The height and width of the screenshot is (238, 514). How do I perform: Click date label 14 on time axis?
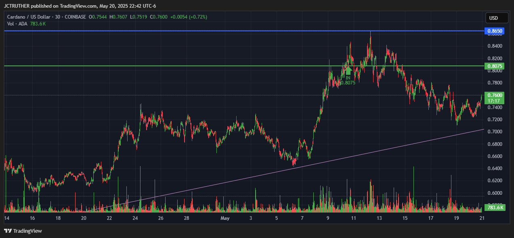point(6,218)
